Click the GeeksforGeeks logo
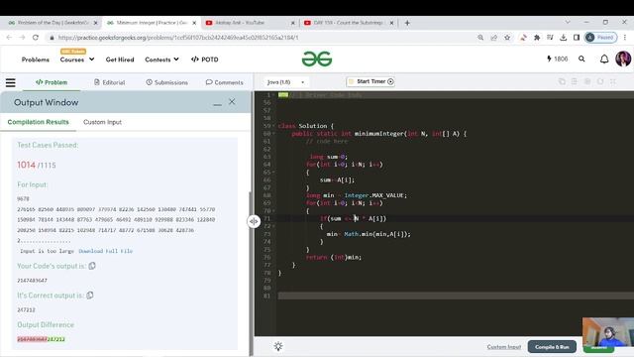Viewport: 634px width, 357px height. coord(317,59)
